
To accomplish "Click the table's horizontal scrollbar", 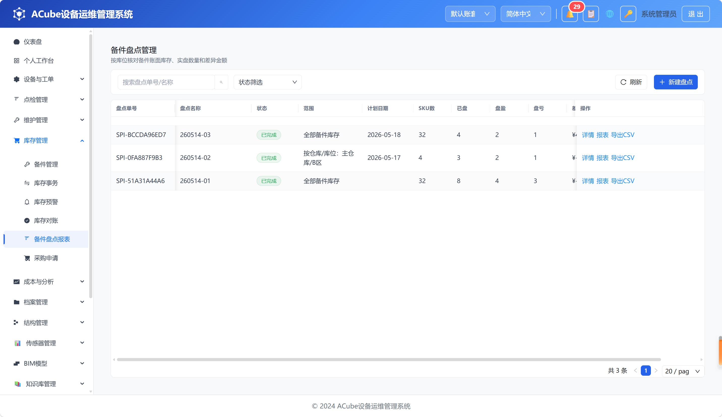I will coord(389,360).
